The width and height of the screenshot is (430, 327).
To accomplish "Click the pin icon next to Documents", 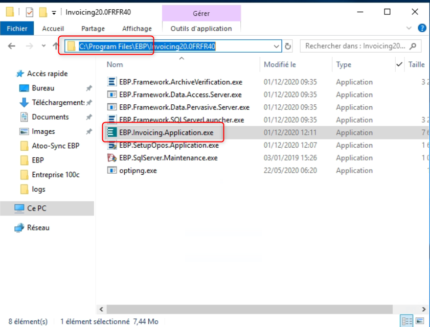I will click(x=89, y=118).
